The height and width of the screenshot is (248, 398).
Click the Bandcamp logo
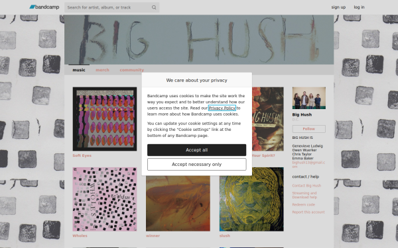click(44, 7)
